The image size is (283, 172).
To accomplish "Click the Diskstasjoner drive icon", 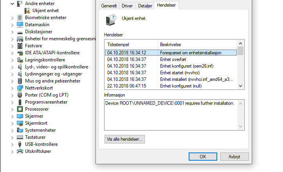I will [x=20, y=32].
